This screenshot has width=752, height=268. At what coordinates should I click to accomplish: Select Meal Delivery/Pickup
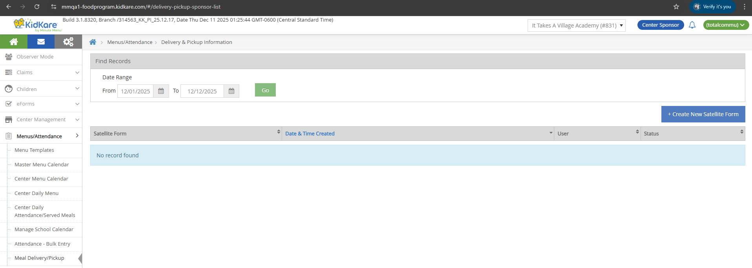pos(39,258)
